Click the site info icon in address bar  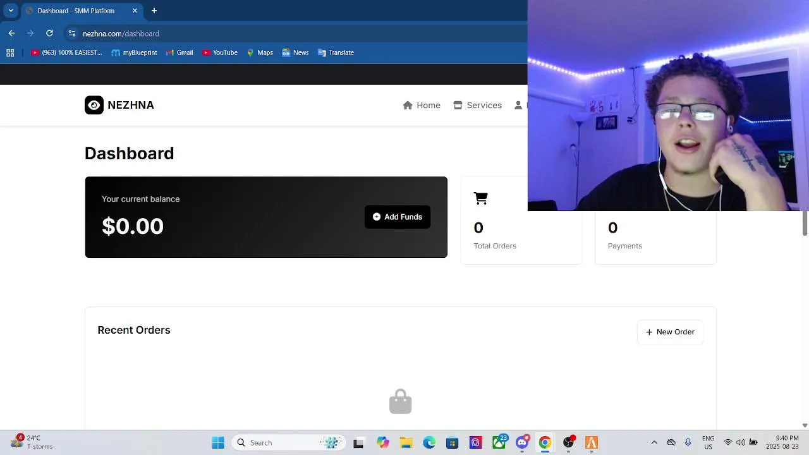pos(71,33)
